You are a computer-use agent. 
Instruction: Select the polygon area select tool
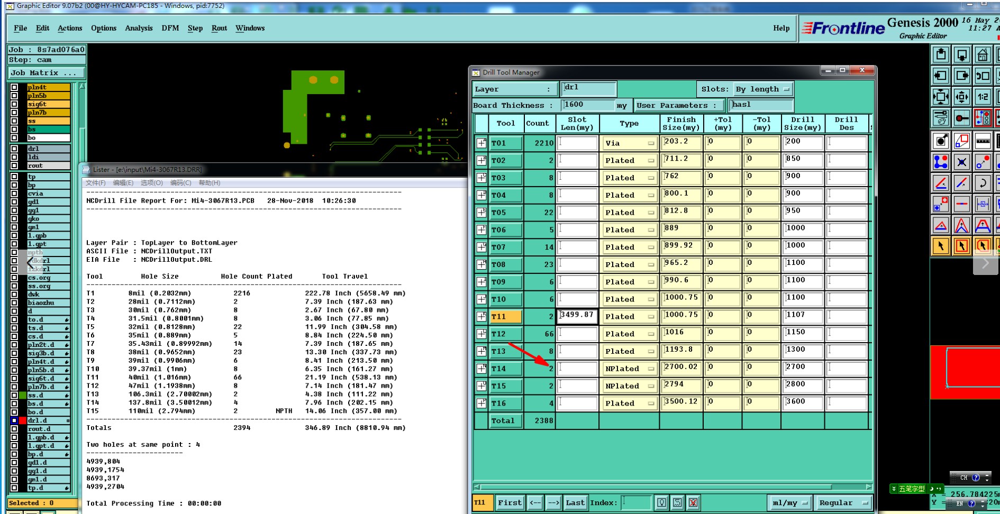coord(983,245)
